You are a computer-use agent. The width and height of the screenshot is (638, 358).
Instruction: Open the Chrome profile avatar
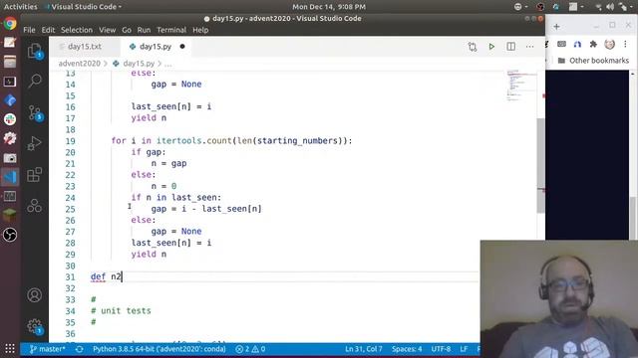pos(609,44)
